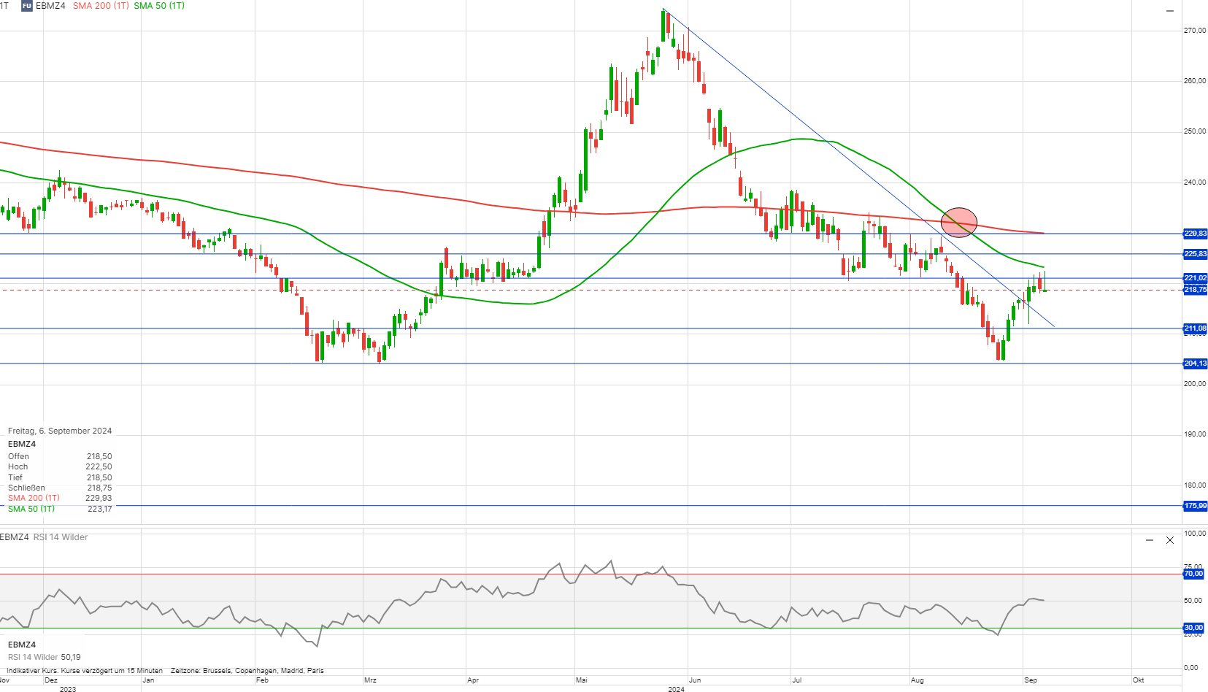
Task: Click the RSI 14 Wilder indicator title
Action: point(61,537)
